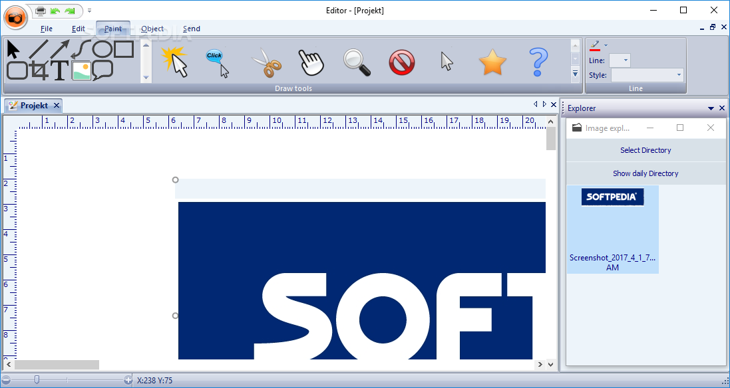730x388 pixels.
Task: Select the insert image tool
Action: click(81, 70)
